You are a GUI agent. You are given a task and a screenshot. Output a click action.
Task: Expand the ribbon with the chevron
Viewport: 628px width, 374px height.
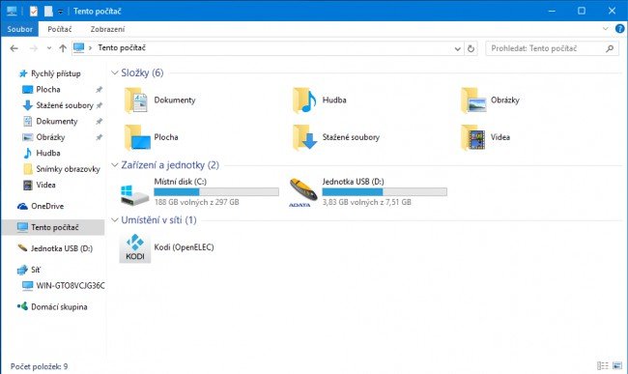pos(605,29)
